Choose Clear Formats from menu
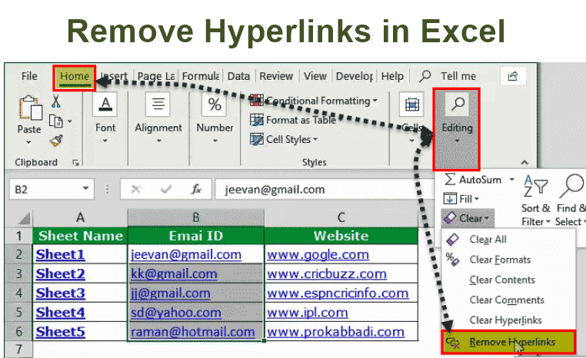Screen dimensions: 586x358 tap(508, 260)
